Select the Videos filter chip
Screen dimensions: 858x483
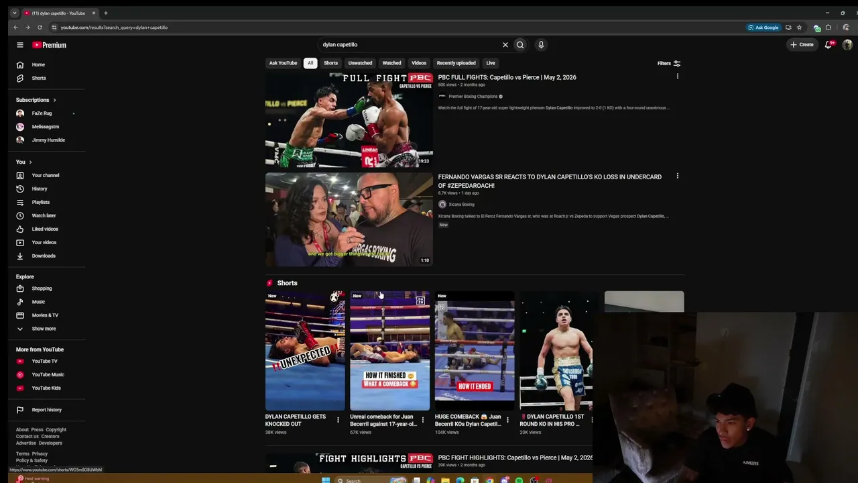pos(419,63)
